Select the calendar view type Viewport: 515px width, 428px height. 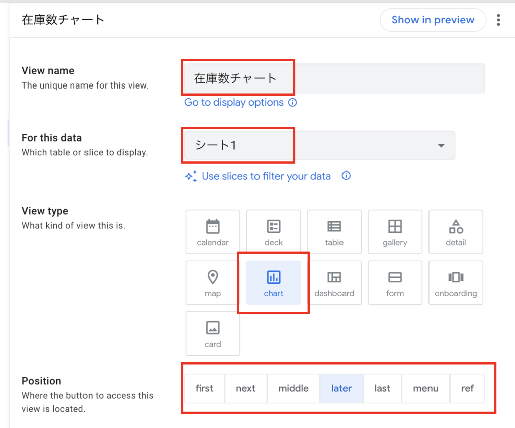(x=213, y=232)
